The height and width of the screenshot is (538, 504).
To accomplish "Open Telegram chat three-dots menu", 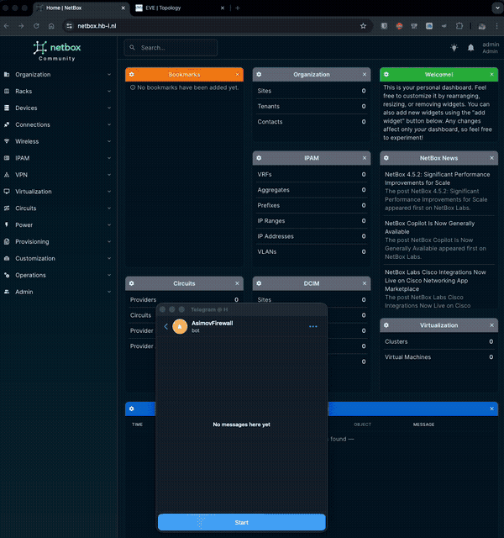I will [x=313, y=326].
